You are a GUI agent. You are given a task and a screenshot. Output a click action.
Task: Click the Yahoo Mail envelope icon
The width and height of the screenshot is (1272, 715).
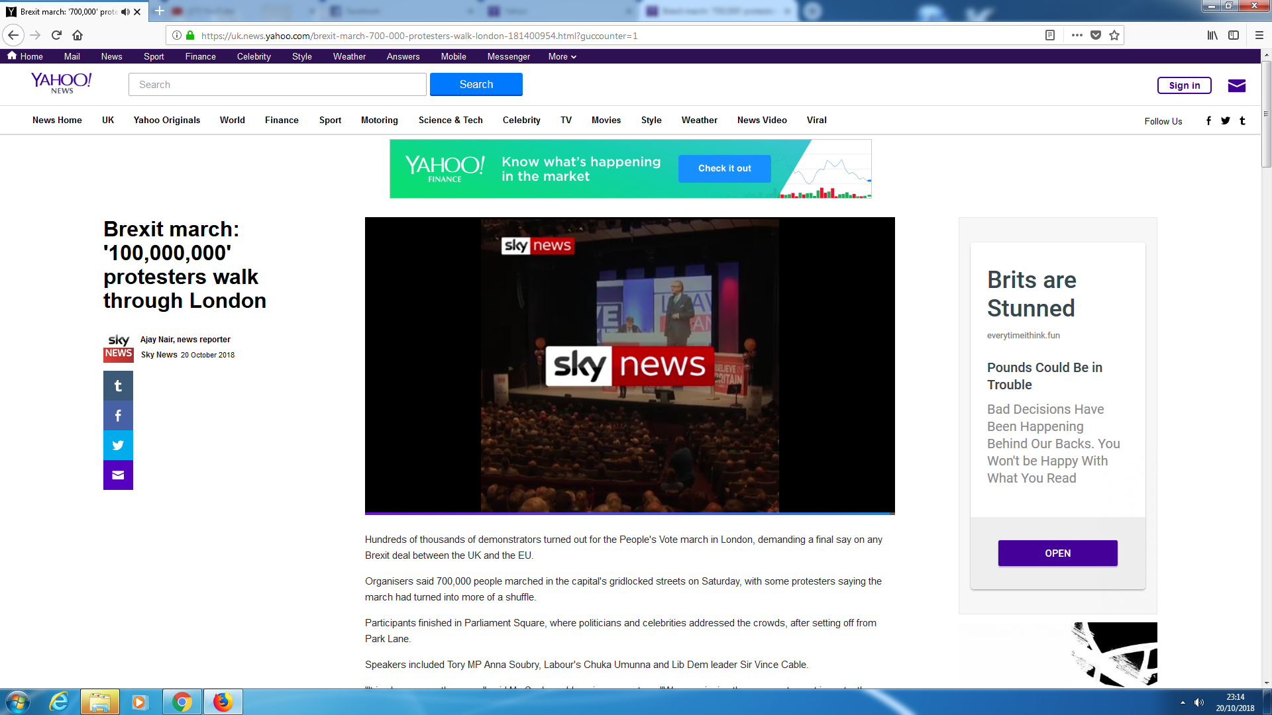(1237, 85)
